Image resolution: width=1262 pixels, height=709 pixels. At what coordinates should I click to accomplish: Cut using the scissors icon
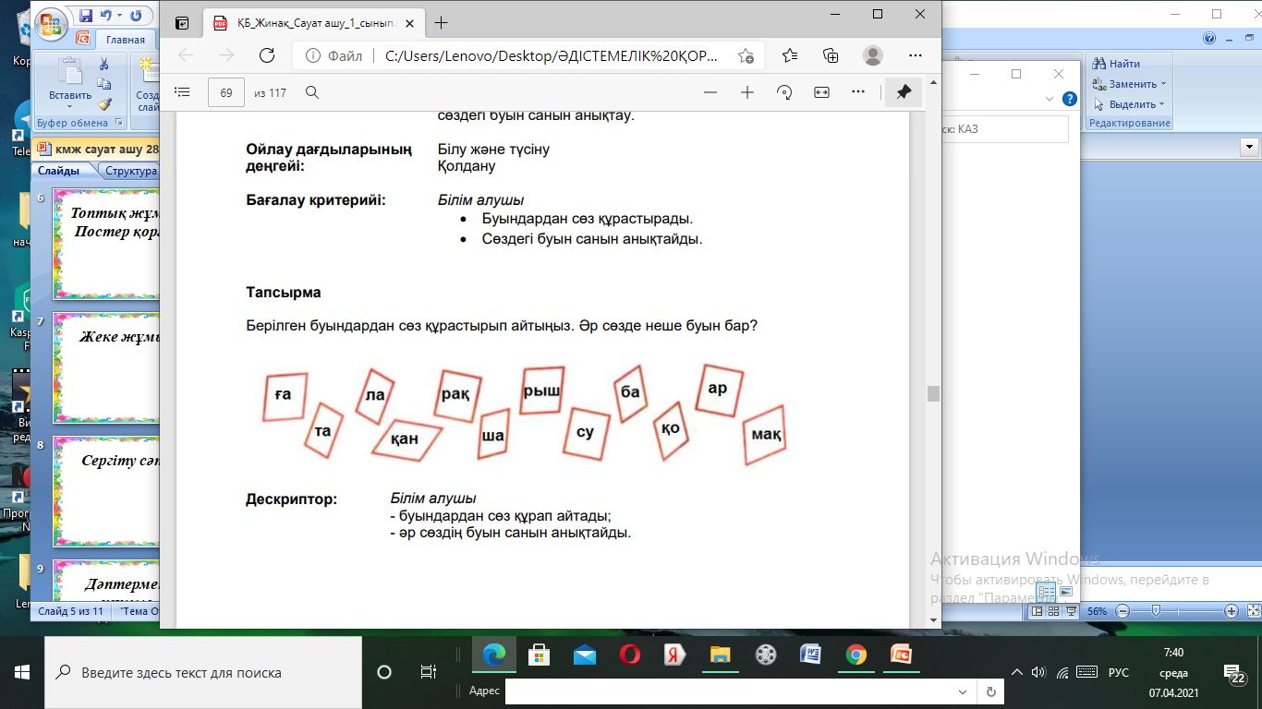point(104,64)
